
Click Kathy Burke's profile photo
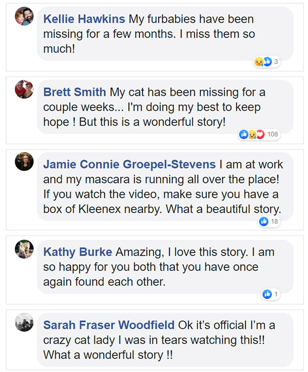(x=24, y=249)
